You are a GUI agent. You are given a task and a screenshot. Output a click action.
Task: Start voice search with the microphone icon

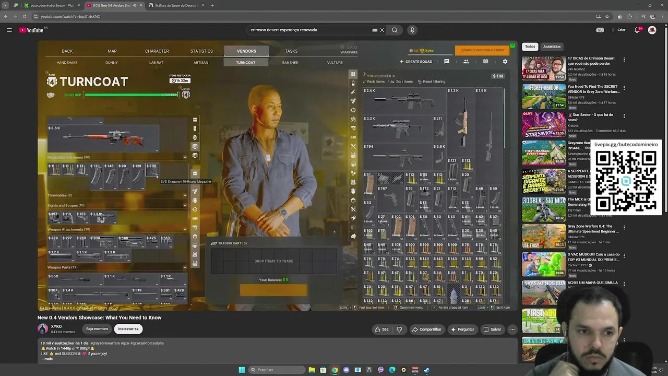coord(412,30)
